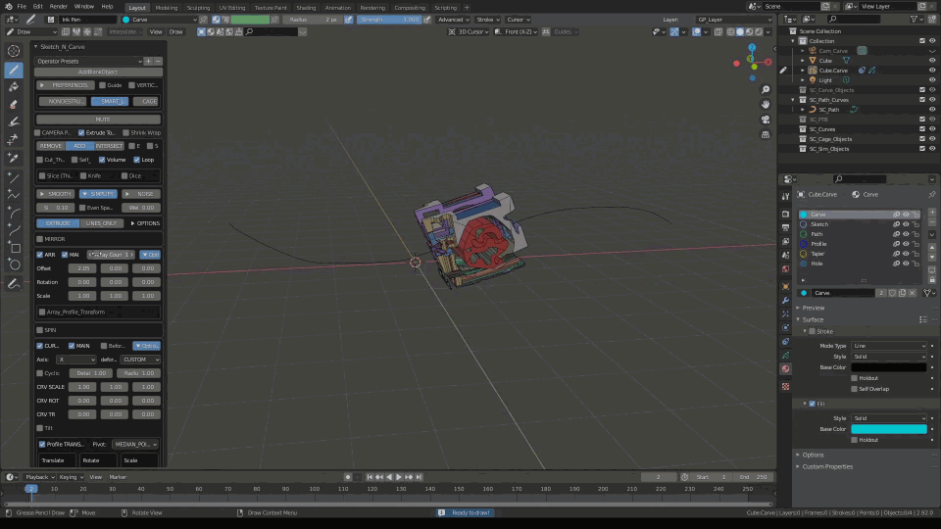The width and height of the screenshot is (941, 529).
Task: Open the Pivot MEDIAN_POINT dropdown
Action: (135, 444)
